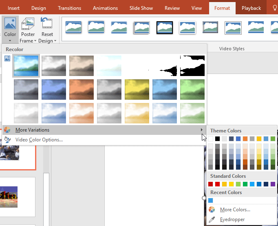Click the Eyedropper tool icon
Image resolution: width=278 pixels, height=226 pixels.
coord(212,220)
